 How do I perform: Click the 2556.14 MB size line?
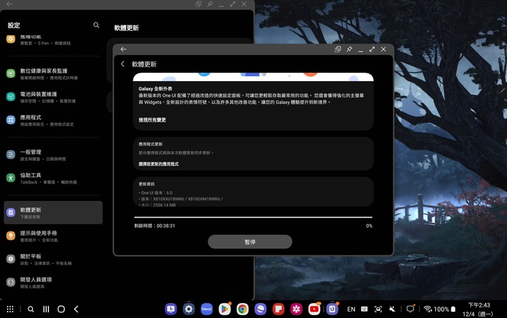(157, 205)
